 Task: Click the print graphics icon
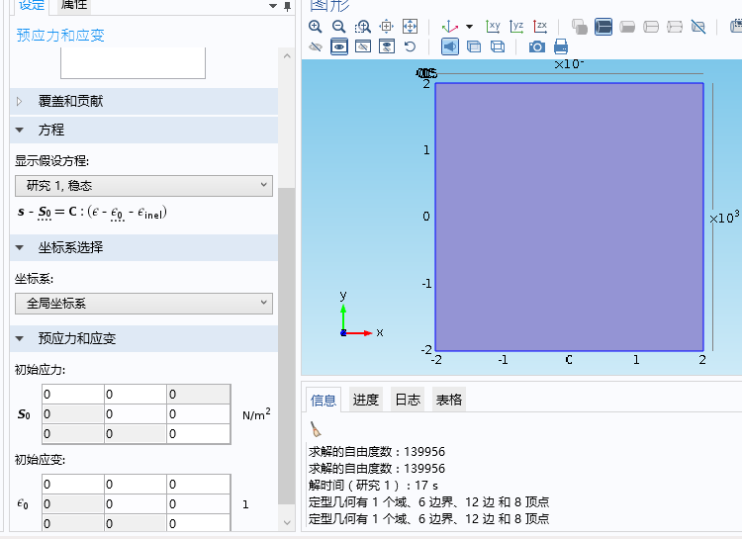[x=561, y=46]
